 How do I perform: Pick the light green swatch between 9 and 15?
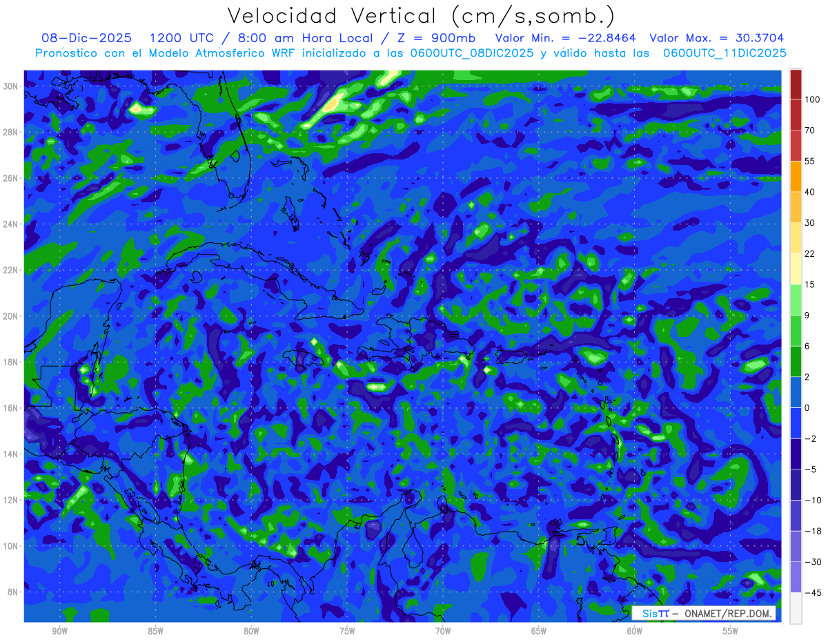click(796, 300)
